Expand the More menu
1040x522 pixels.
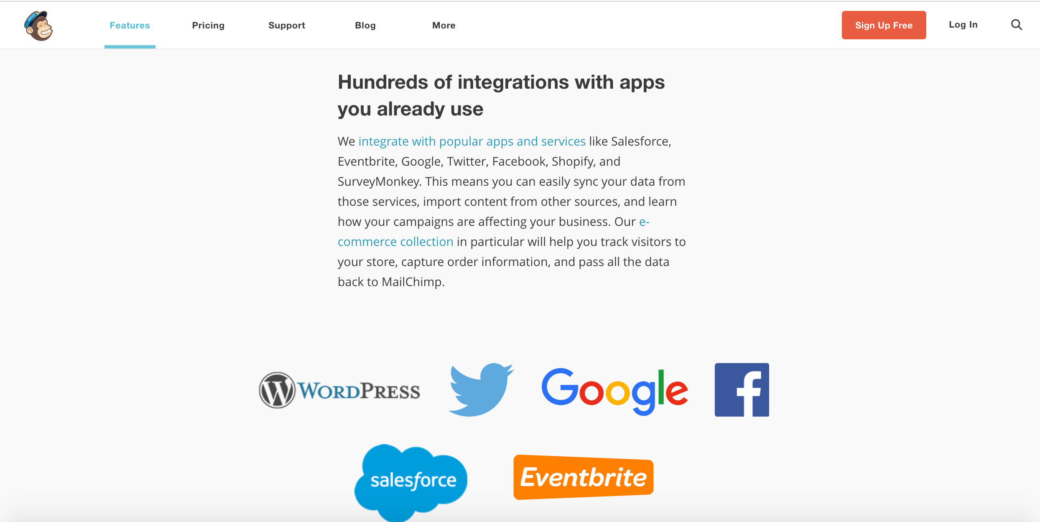[444, 25]
